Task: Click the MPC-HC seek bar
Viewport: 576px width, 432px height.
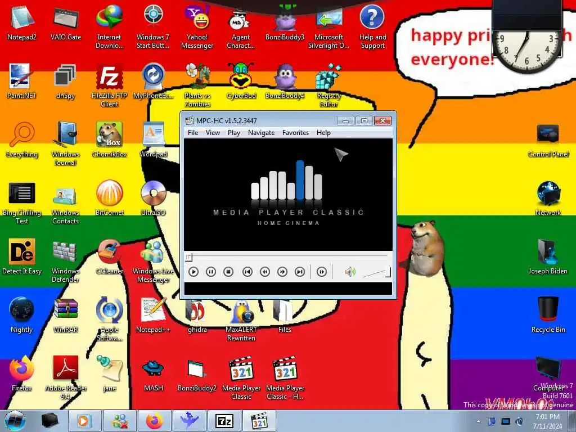Action: tap(287, 257)
